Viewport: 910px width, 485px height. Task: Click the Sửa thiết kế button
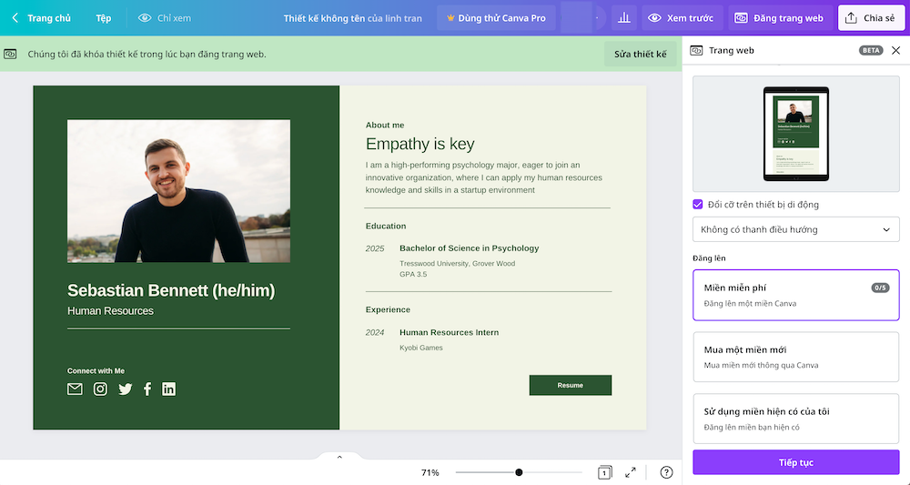click(x=640, y=55)
